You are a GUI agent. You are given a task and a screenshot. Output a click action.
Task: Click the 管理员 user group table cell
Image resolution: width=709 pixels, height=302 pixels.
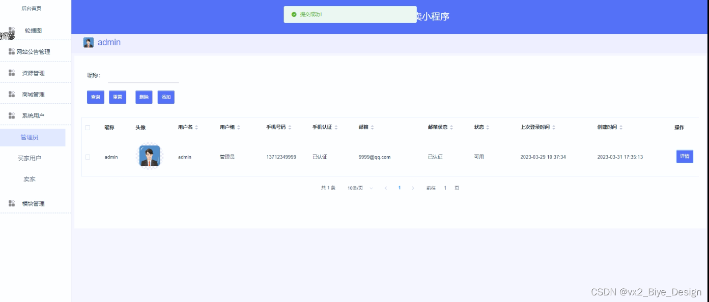pyautogui.click(x=228, y=157)
